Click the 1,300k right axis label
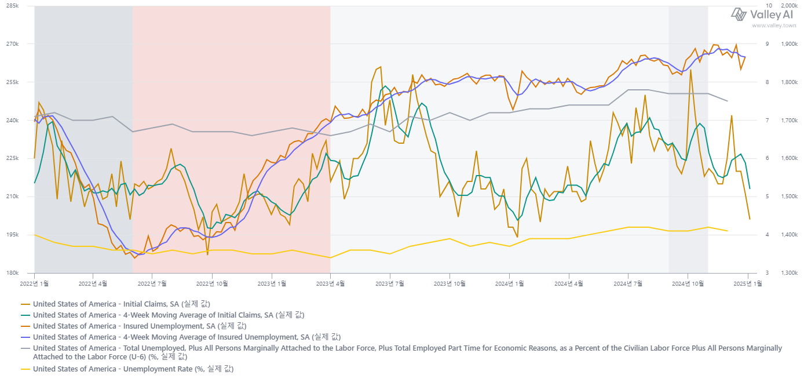804x386 pixels. [x=790, y=273]
